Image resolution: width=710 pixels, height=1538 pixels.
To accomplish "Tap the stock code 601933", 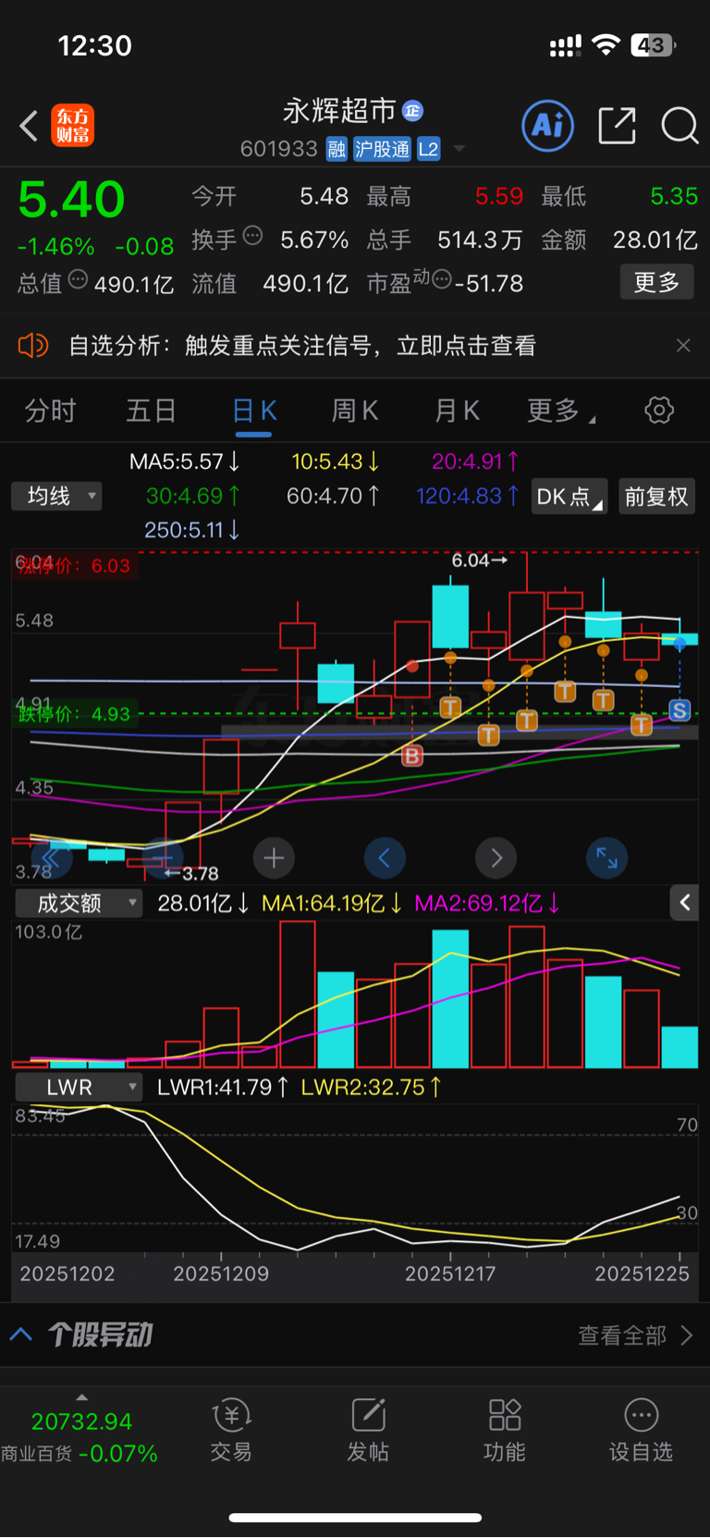I will (x=279, y=149).
